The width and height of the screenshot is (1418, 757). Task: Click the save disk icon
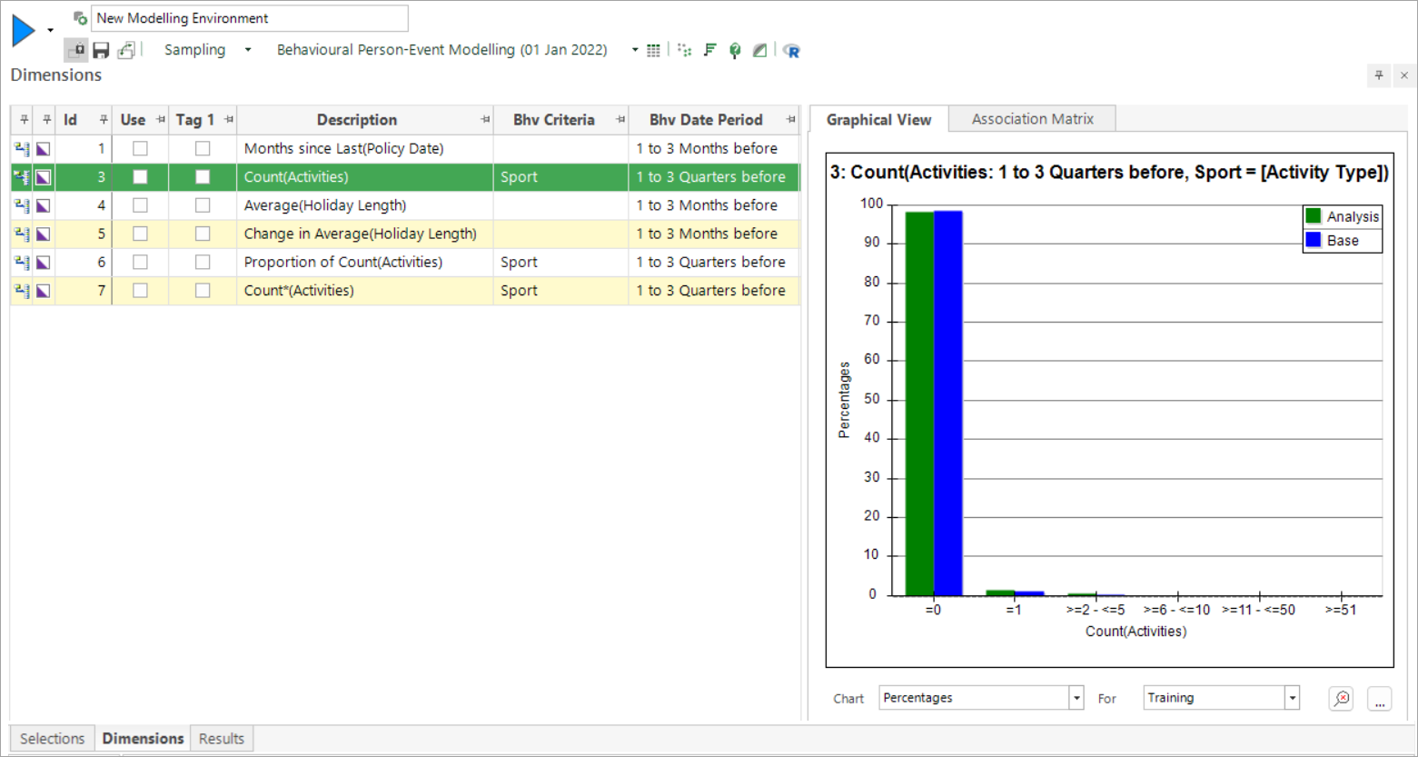pyautogui.click(x=101, y=50)
